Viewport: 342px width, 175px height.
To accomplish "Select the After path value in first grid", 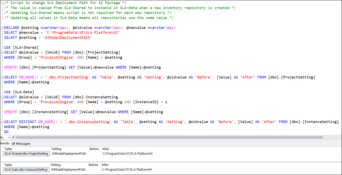I will click(x=127, y=154).
